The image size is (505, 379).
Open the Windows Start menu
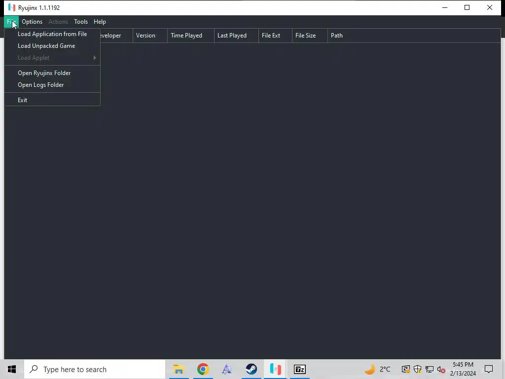pos(12,369)
